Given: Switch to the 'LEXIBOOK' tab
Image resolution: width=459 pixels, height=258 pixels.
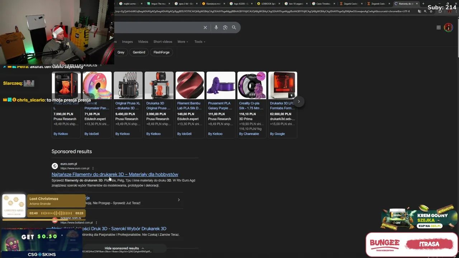Looking at the screenshot, I should (x=268, y=4).
